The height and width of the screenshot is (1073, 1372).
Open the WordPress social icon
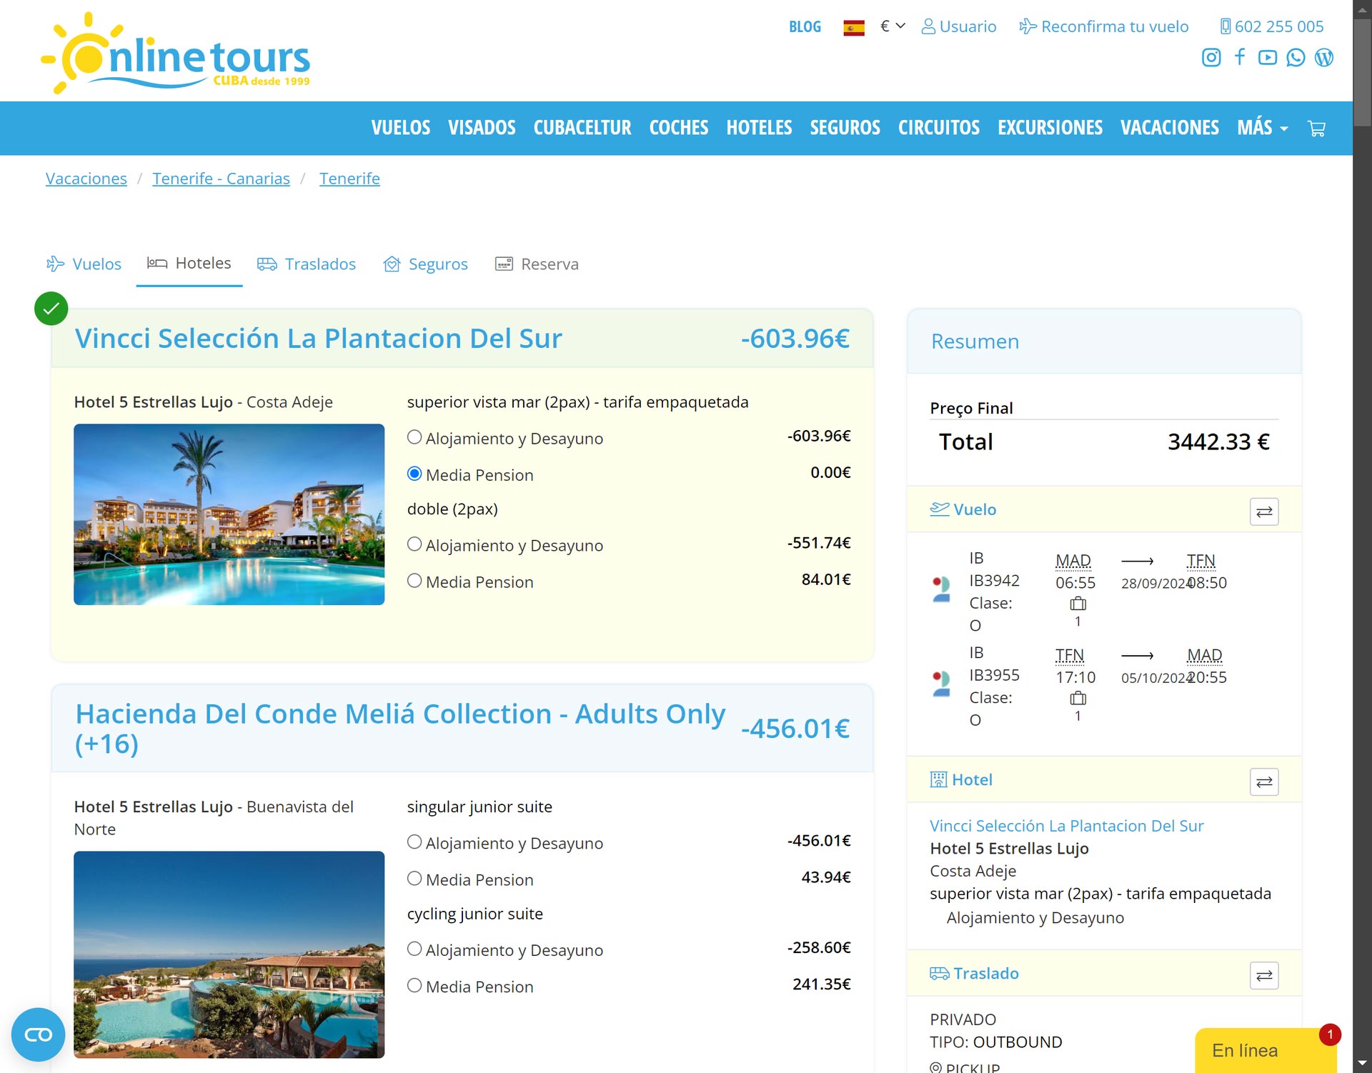click(x=1323, y=57)
